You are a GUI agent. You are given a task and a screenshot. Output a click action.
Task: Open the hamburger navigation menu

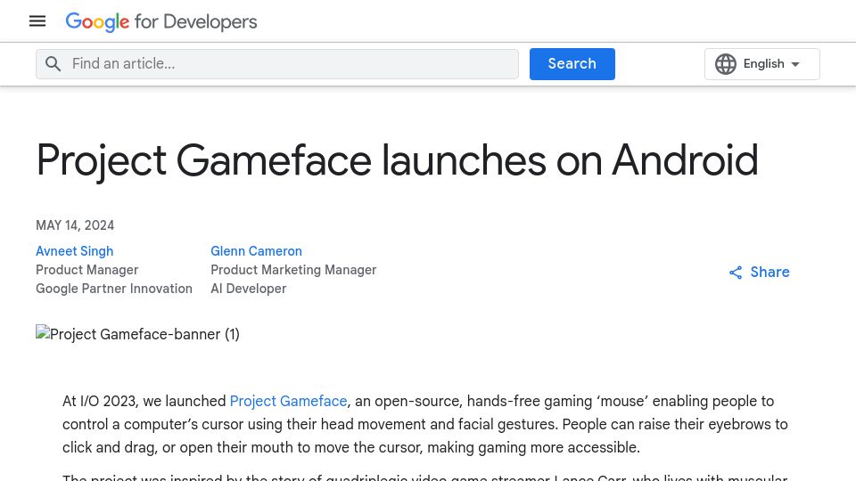pyautogui.click(x=37, y=21)
